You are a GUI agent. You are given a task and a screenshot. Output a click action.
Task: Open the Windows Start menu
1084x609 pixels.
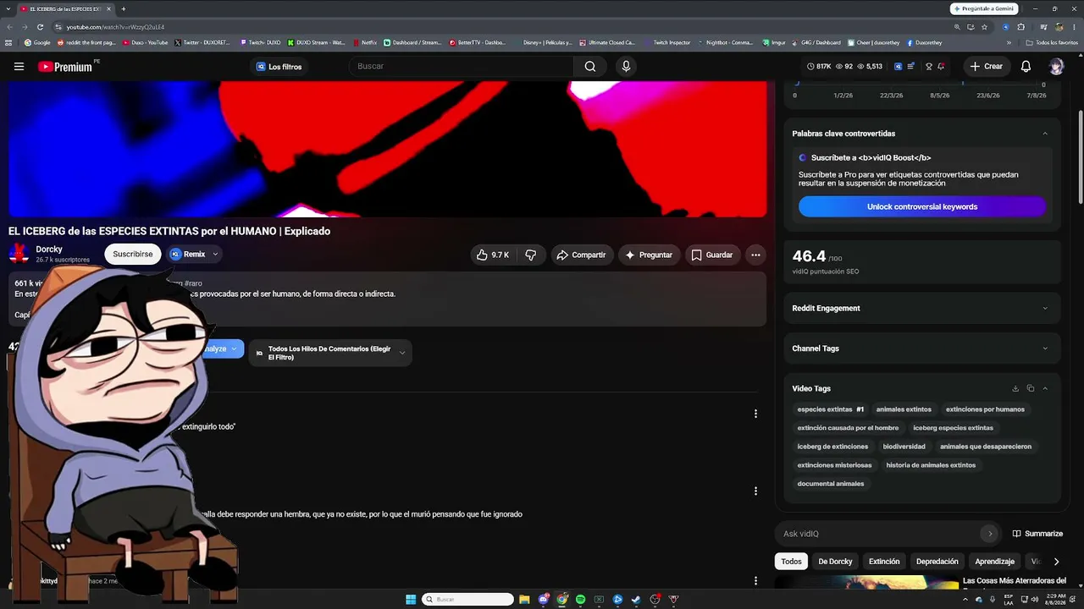[x=411, y=600]
